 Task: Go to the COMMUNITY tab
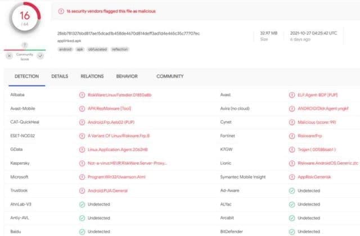[170, 76]
